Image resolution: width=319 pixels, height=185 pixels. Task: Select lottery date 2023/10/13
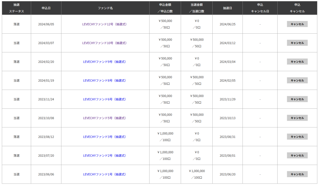coord(228,118)
